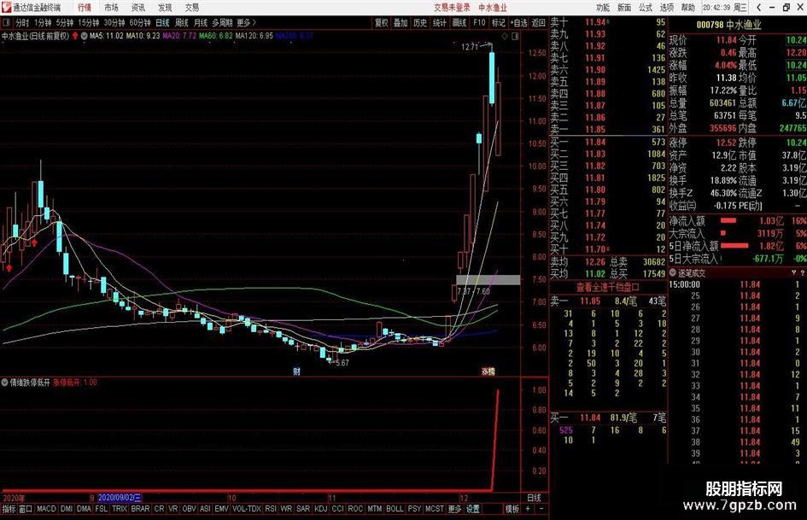Select the KDJ indicator tab
The height and width of the screenshot is (520, 807).
point(320,509)
